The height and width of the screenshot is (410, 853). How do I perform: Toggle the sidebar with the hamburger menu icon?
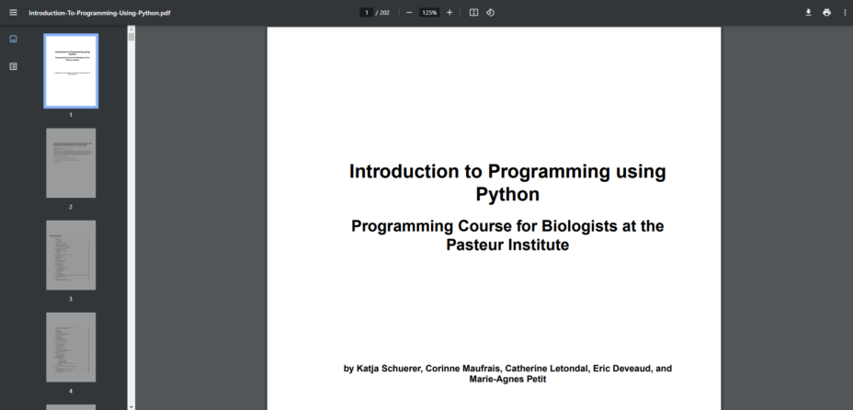(13, 13)
